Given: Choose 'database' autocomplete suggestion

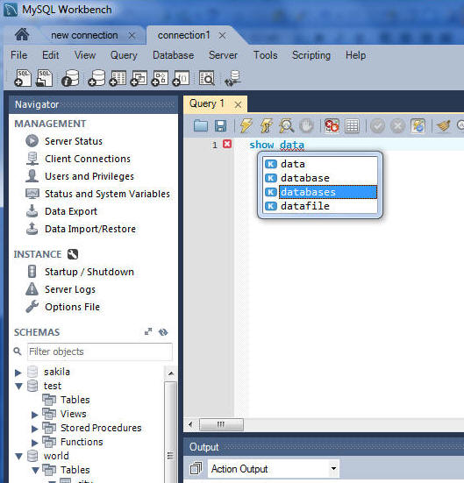Looking at the screenshot, I should (320, 178).
